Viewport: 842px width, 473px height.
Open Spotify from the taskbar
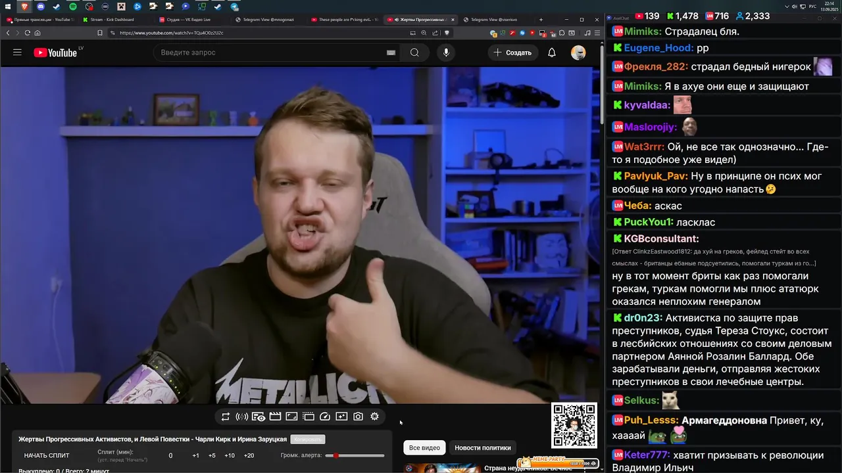pyautogui.click(x=72, y=7)
